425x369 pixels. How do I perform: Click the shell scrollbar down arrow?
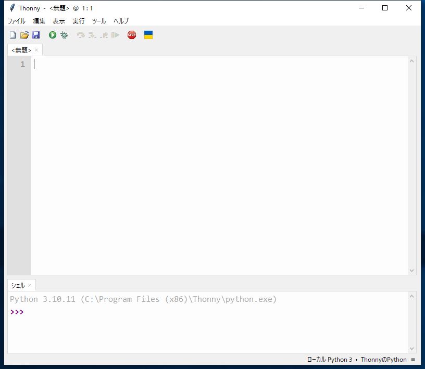tap(411, 348)
